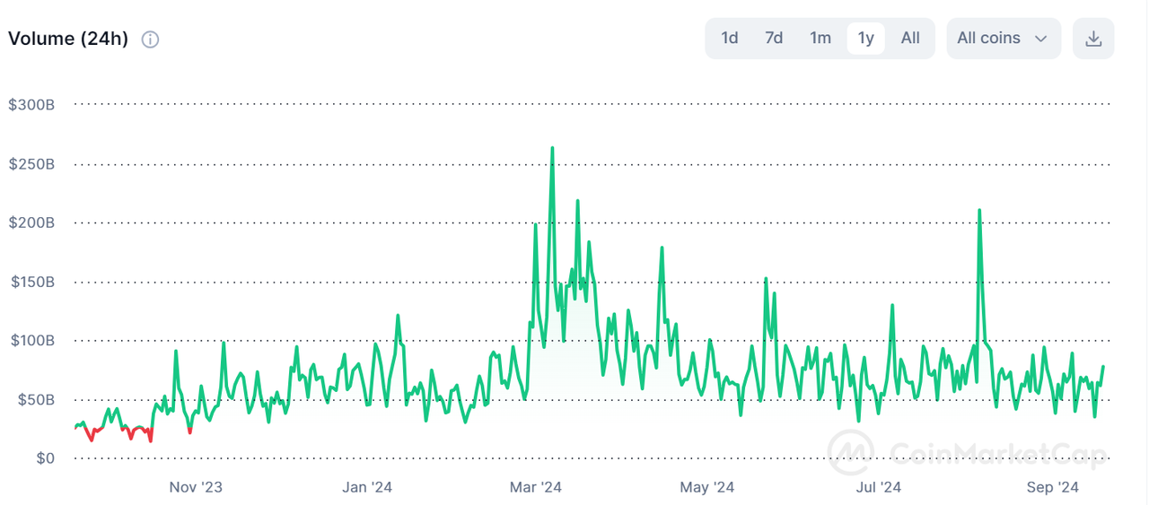This screenshot has height=505, width=1149.
Task: Select the 1y time range
Action: point(865,38)
